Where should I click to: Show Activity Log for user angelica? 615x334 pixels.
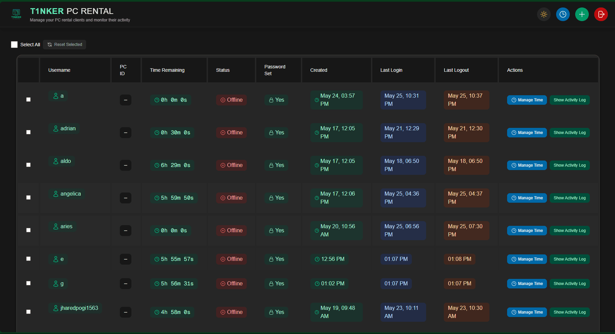point(570,198)
